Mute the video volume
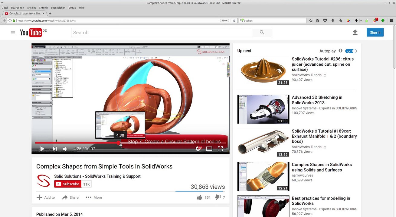The height and width of the screenshot is (217, 396). [x=65, y=149]
